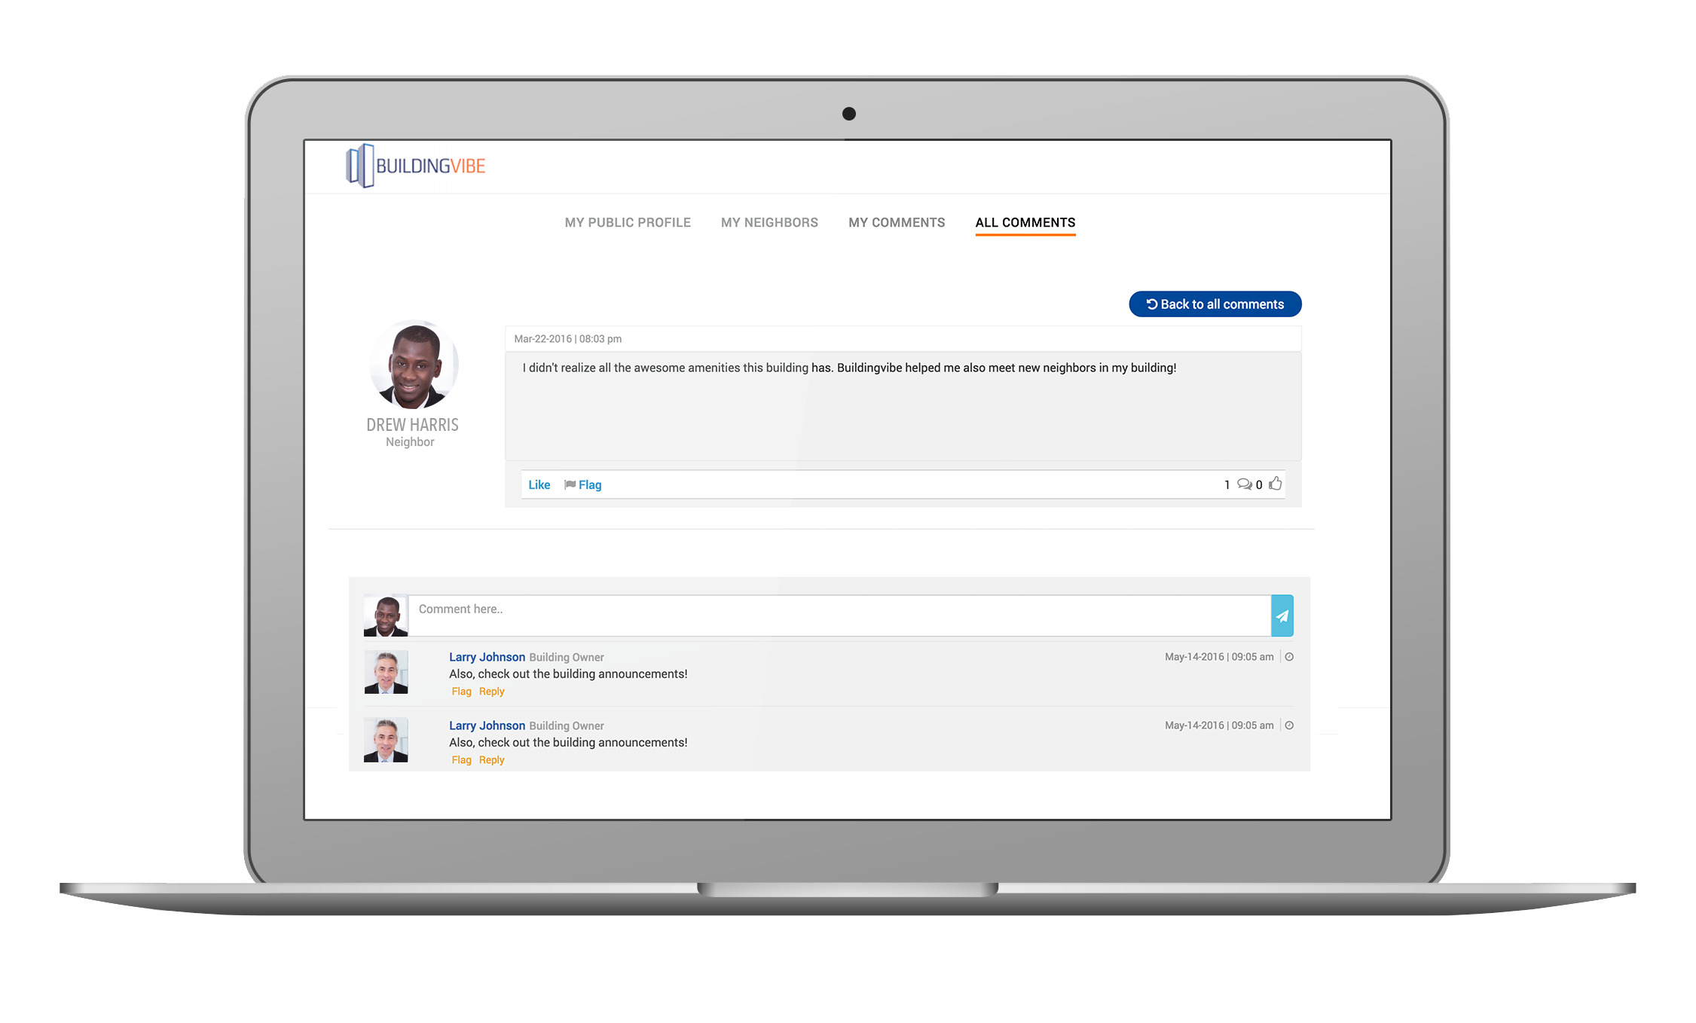
Task: Click into the Comment here field
Action: coord(839,615)
